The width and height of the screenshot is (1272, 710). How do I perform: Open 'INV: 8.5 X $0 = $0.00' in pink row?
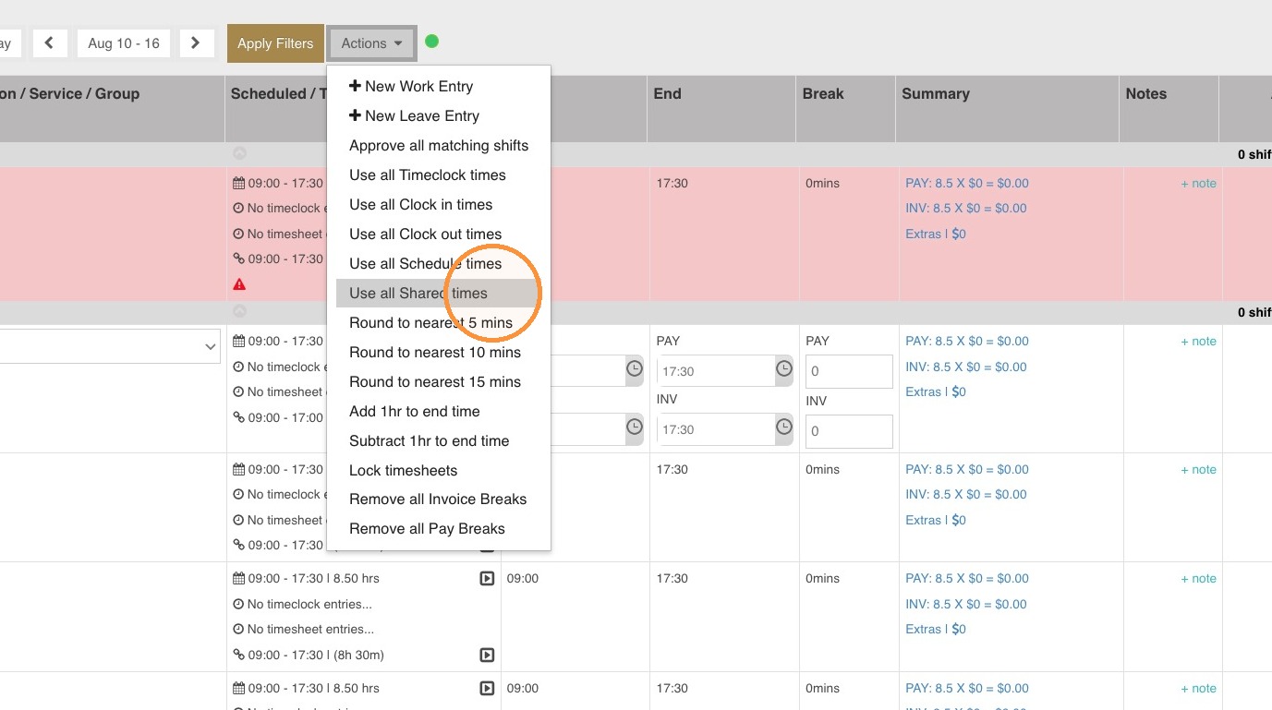(x=966, y=209)
